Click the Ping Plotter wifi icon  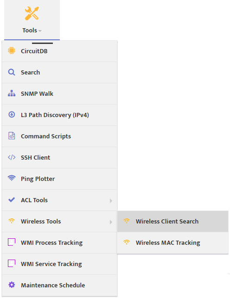(12, 178)
